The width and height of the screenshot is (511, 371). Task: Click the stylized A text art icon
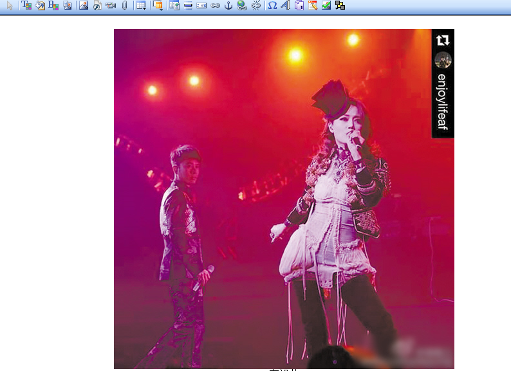click(x=286, y=6)
